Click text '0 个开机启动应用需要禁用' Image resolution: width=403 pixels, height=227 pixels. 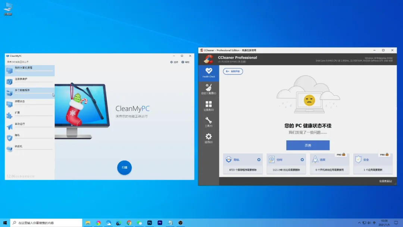point(329,170)
